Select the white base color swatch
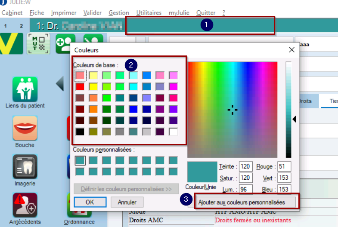 174,132
